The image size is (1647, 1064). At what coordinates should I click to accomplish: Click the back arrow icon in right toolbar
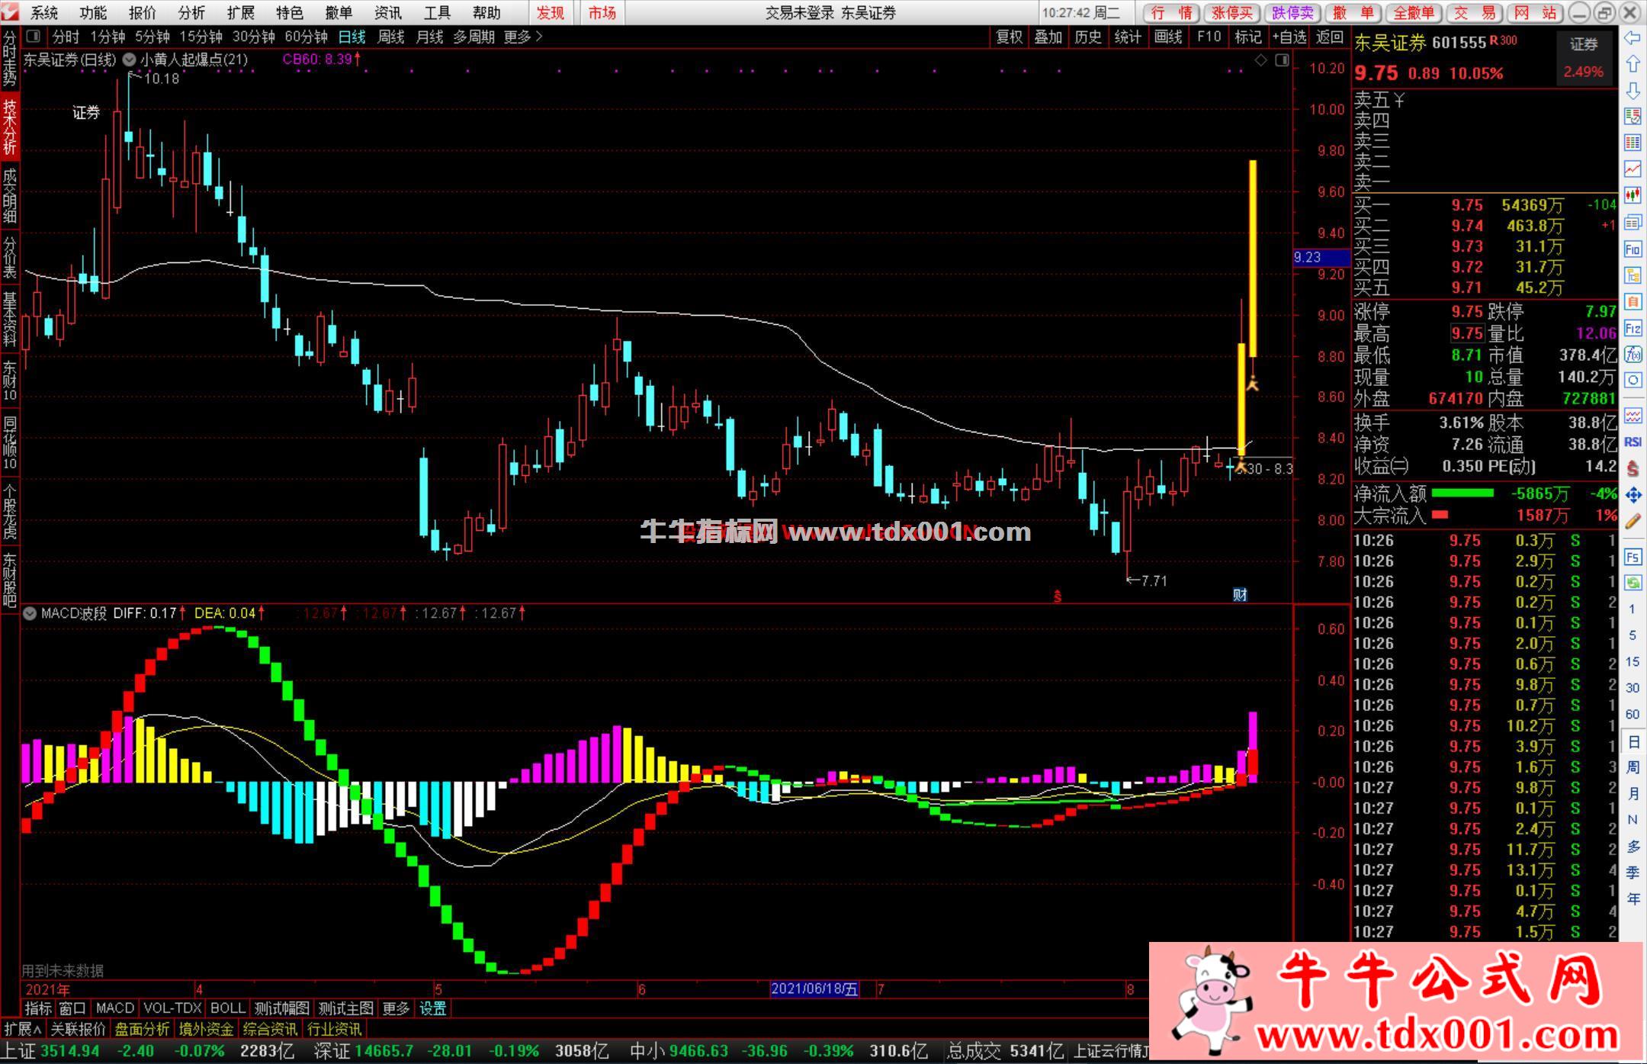(1633, 37)
